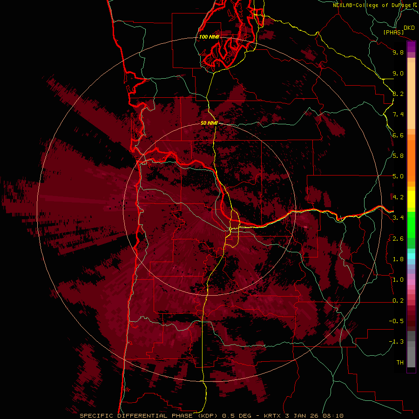This screenshot has height=419, width=419.
Task: Click the 9.0 value on the scale
Action: [x=398, y=74]
